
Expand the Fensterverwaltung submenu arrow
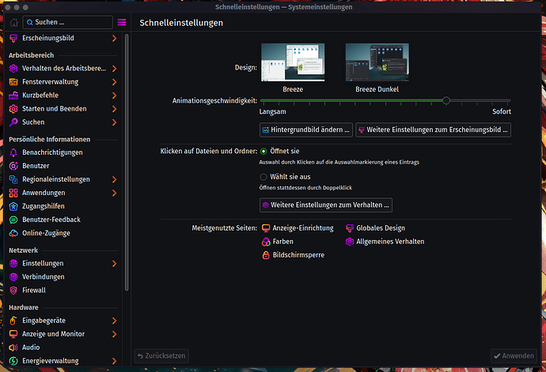point(115,81)
